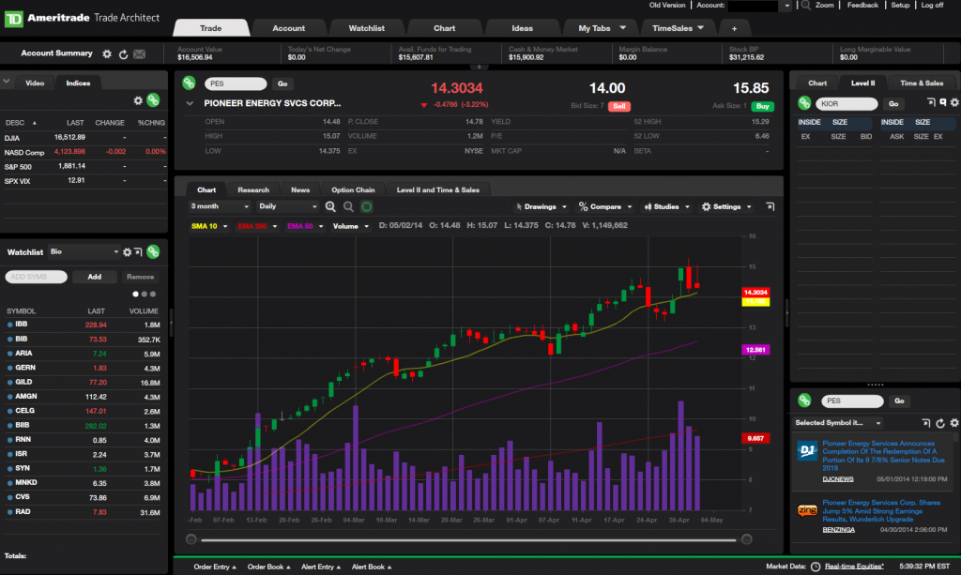Open messages via the envelope icon

[139, 54]
